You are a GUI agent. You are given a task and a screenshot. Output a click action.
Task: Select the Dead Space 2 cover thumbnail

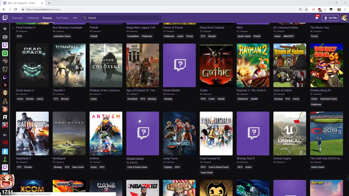coord(32,65)
